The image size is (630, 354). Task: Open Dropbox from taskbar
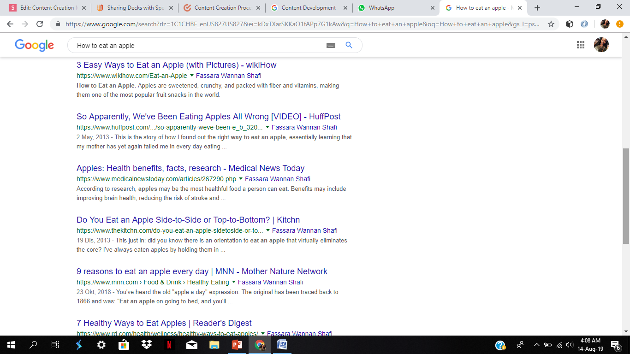pyautogui.click(x=147, y=345)
